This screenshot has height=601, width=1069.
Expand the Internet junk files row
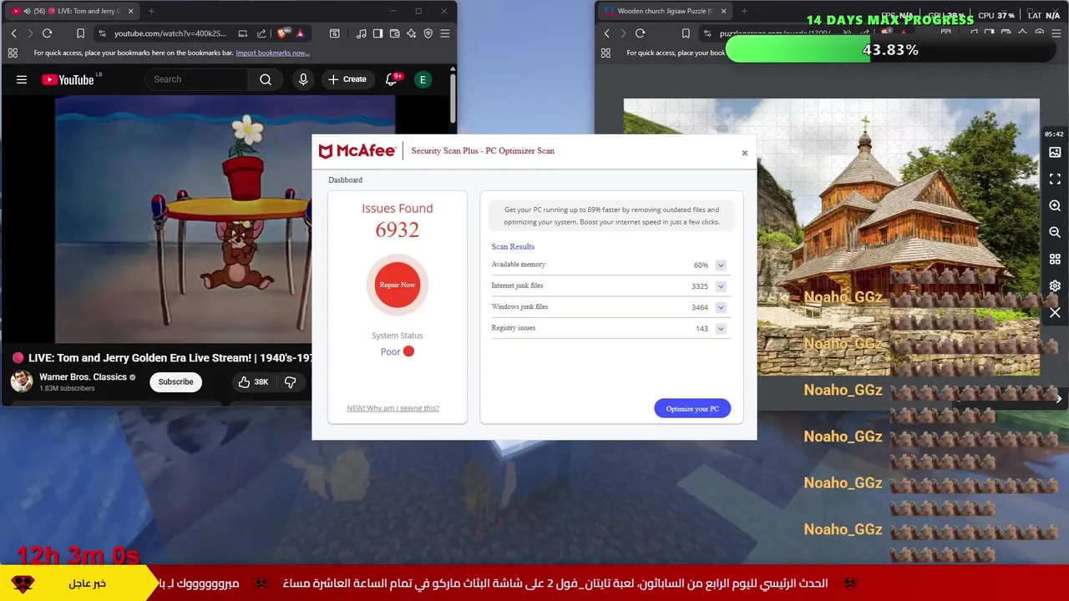pyautogui.click(x=720, y=286)
